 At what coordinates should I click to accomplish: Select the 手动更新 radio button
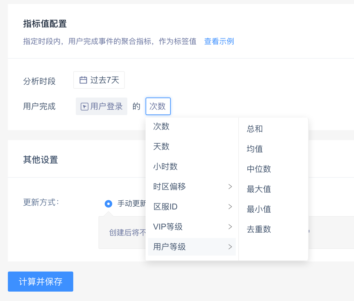[x=108, y=204]
